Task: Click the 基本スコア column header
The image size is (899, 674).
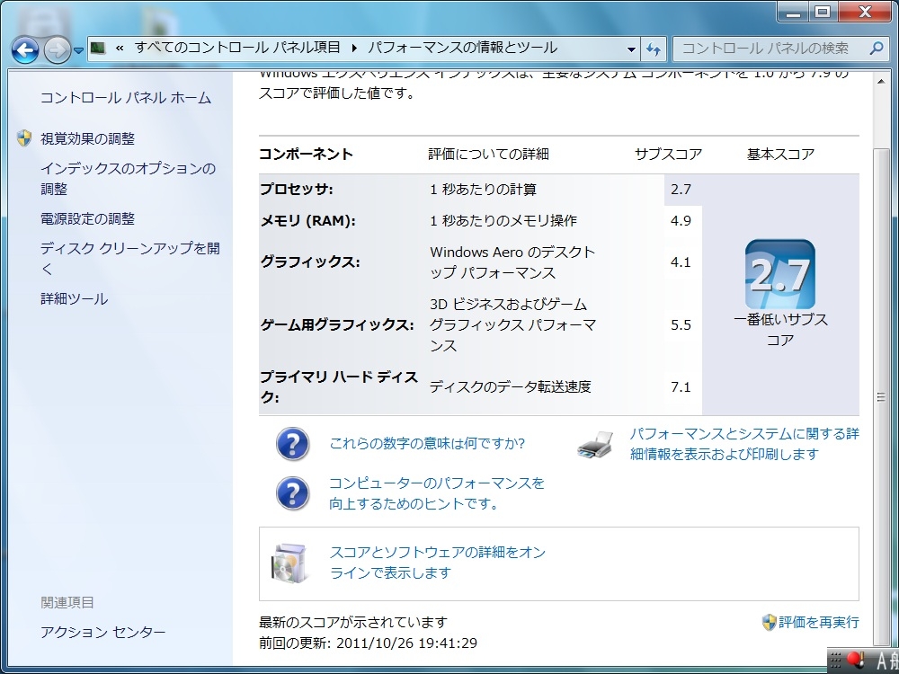Action: (780, 155)
